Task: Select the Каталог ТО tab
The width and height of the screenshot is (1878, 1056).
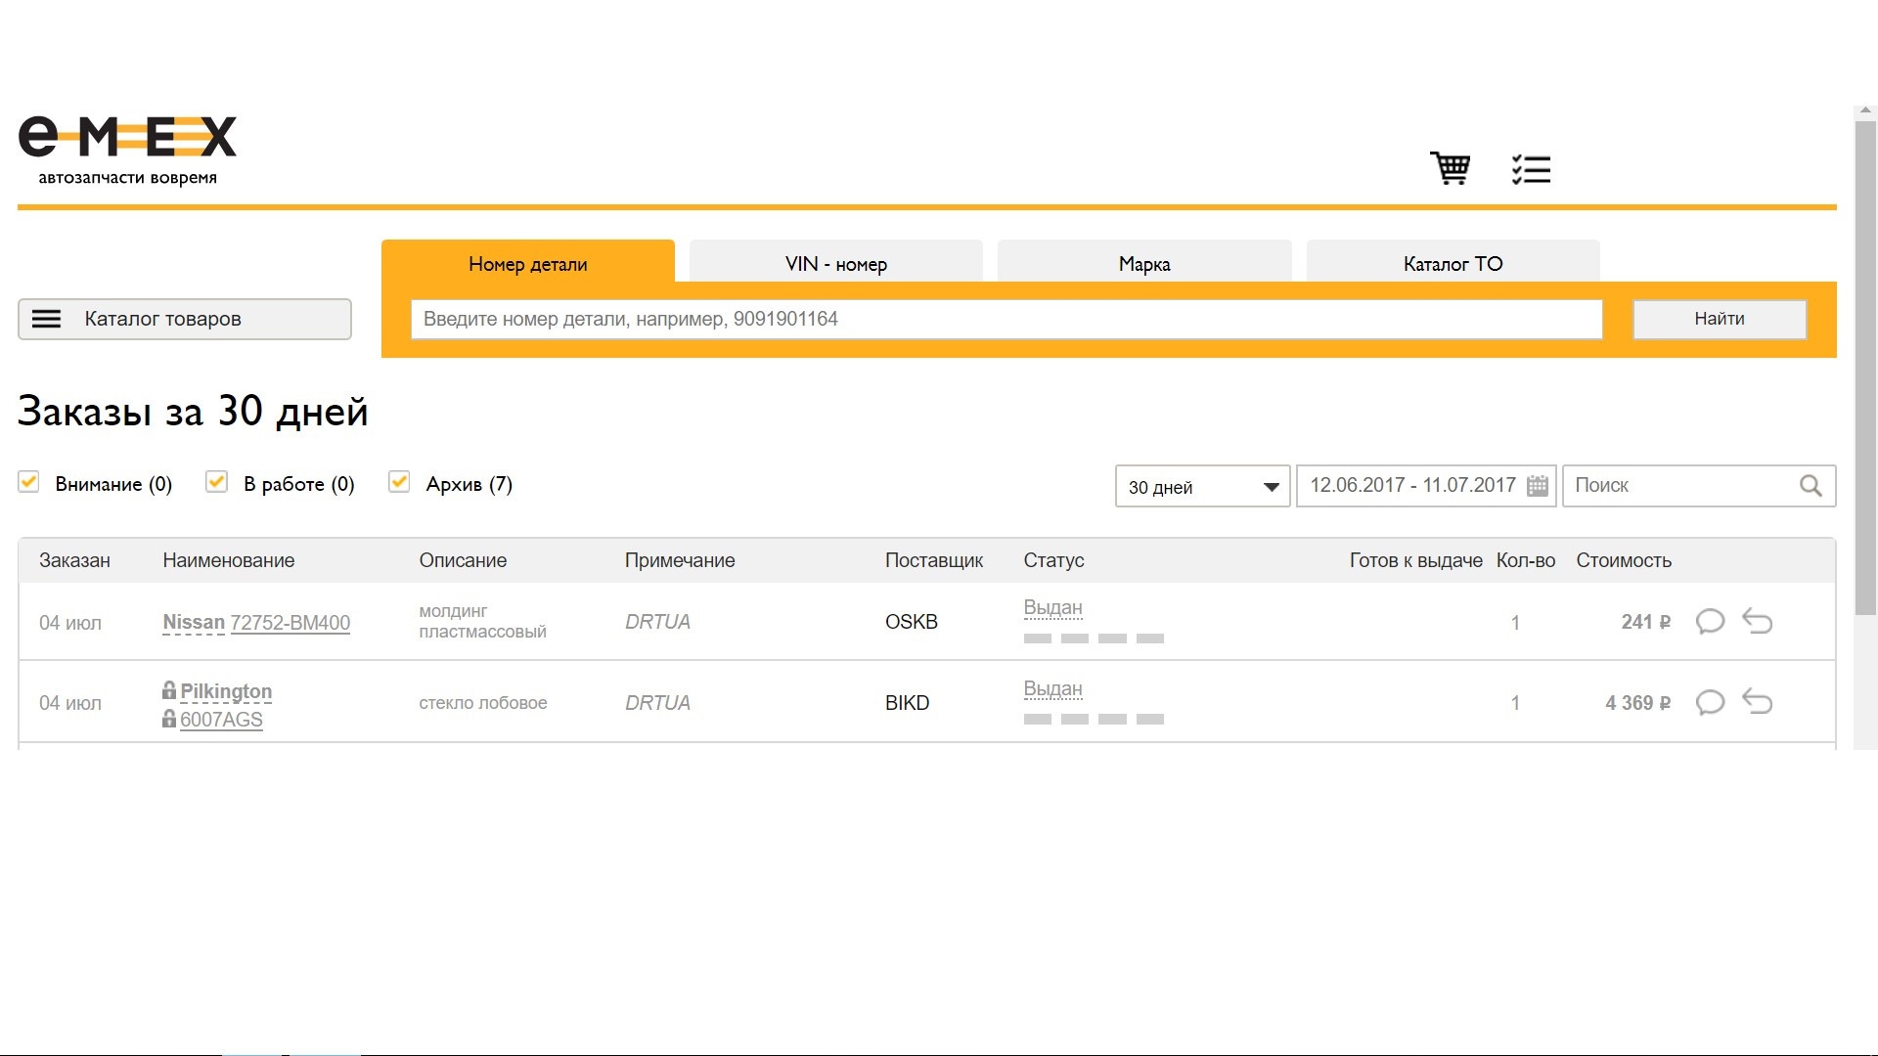Action: tap(1453, 263)
